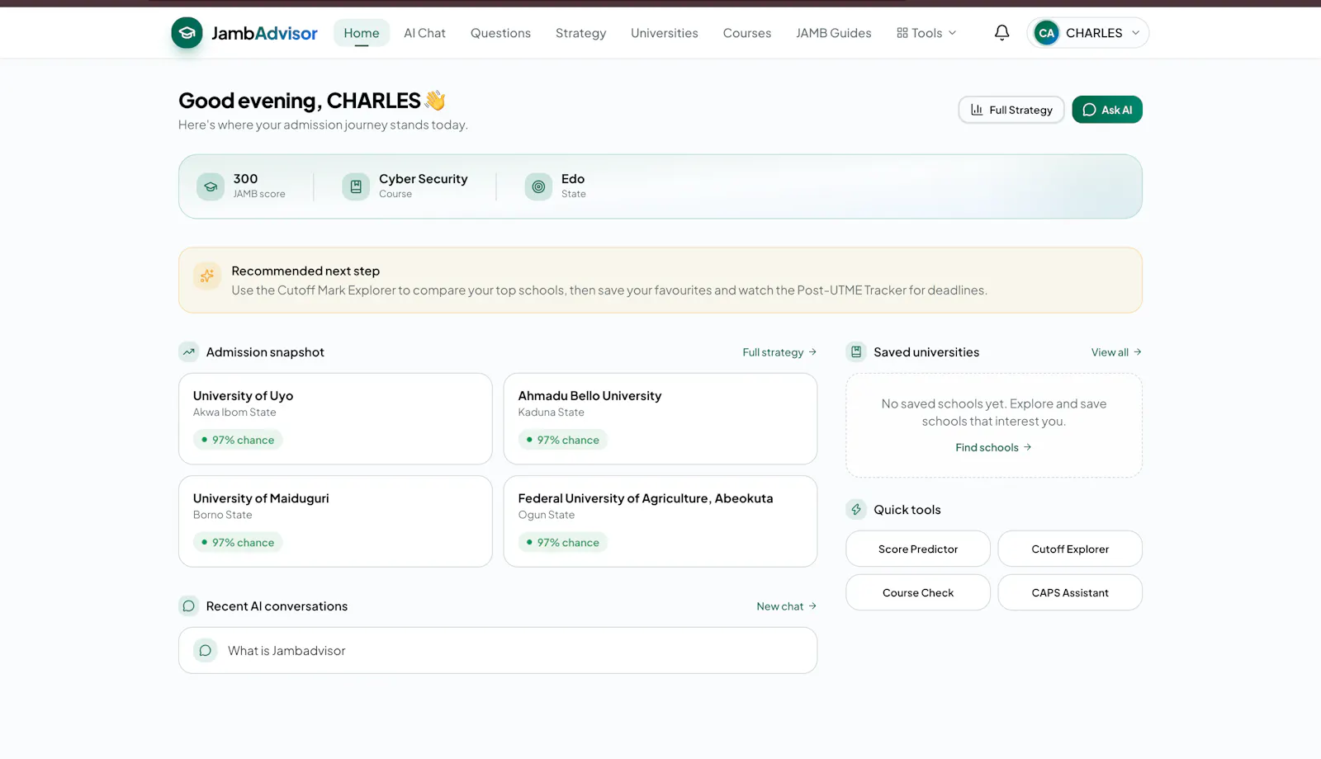Browse the Universities page
Viewport: 1321px width, 759px height.
point(665,33)
